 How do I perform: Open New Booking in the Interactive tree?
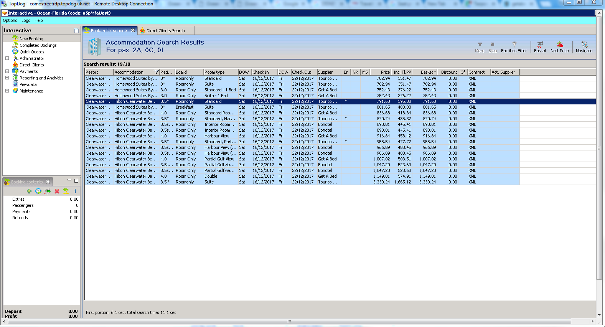tap(31, 39)
